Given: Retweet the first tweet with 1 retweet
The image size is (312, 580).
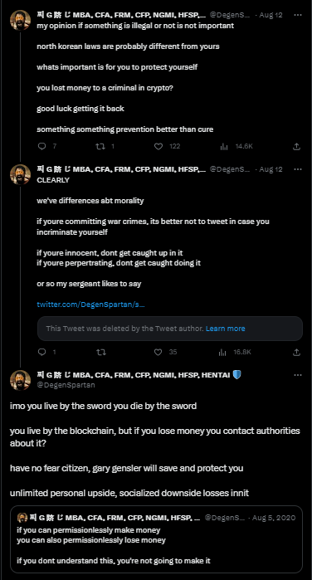Looking at the screenshot, I should point(100,147).
